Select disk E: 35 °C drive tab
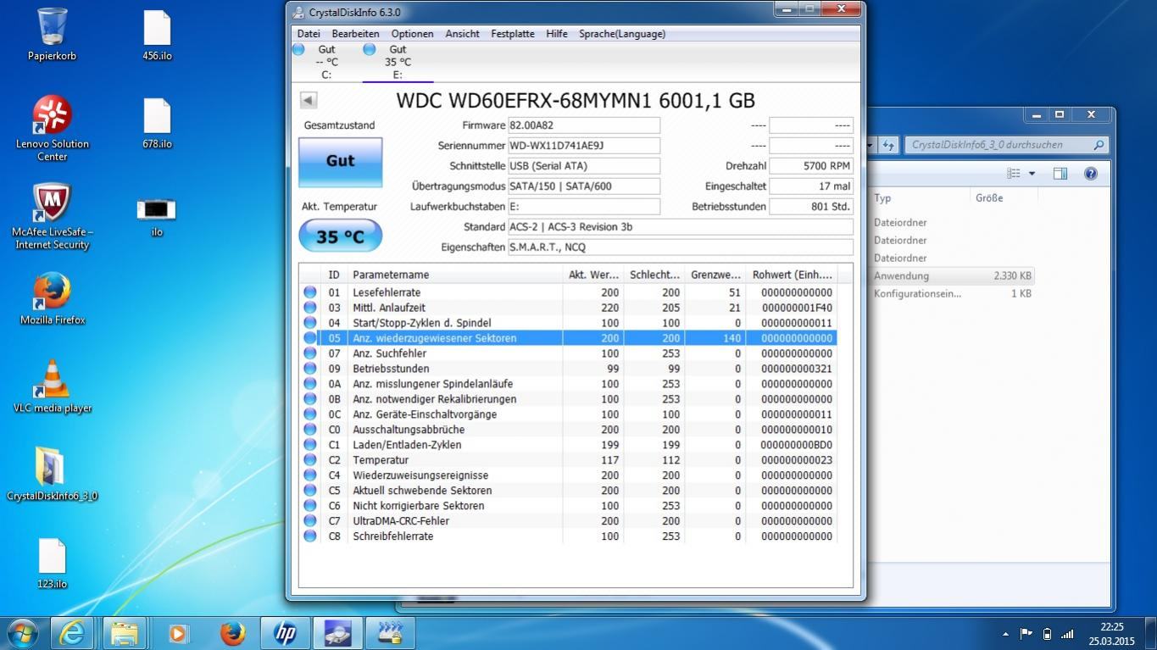The height and width of the screenshot is (650, 1157). 398,62
